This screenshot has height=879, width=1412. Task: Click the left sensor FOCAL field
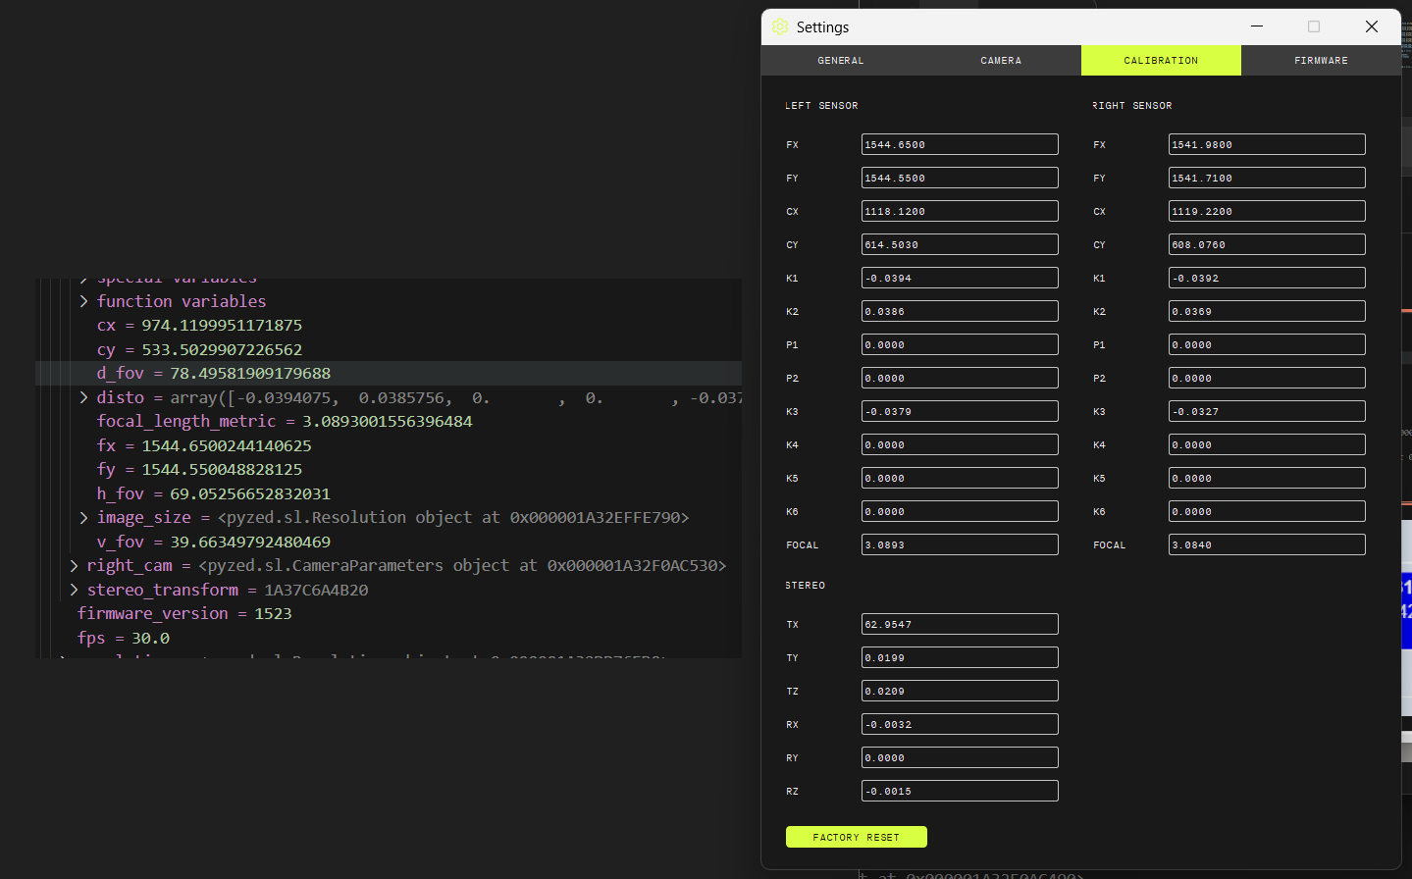[x=959, y=545]
